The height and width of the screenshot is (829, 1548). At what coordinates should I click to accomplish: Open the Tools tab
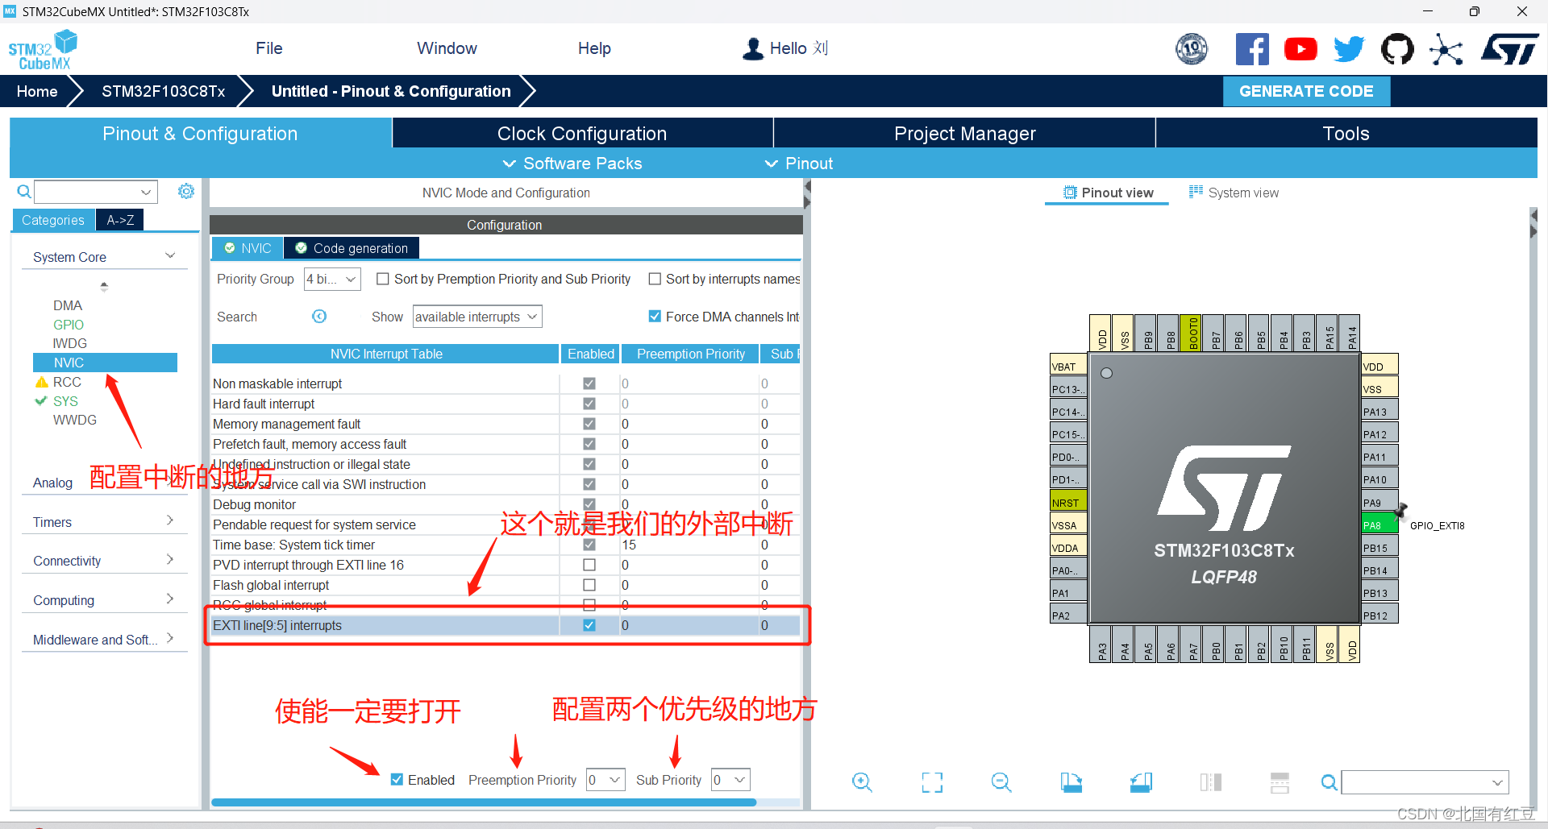(1346, 134)
